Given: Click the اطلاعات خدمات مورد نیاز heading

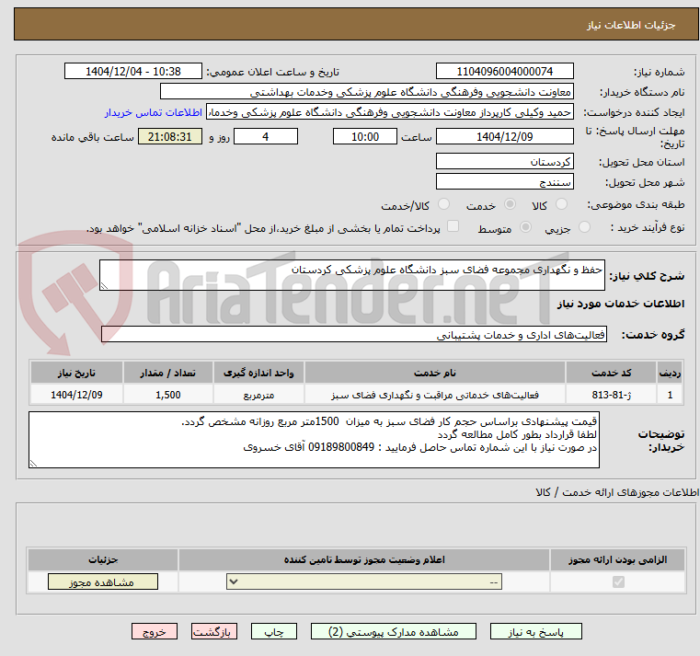Looking at the screenshot, I should [621, 305].
